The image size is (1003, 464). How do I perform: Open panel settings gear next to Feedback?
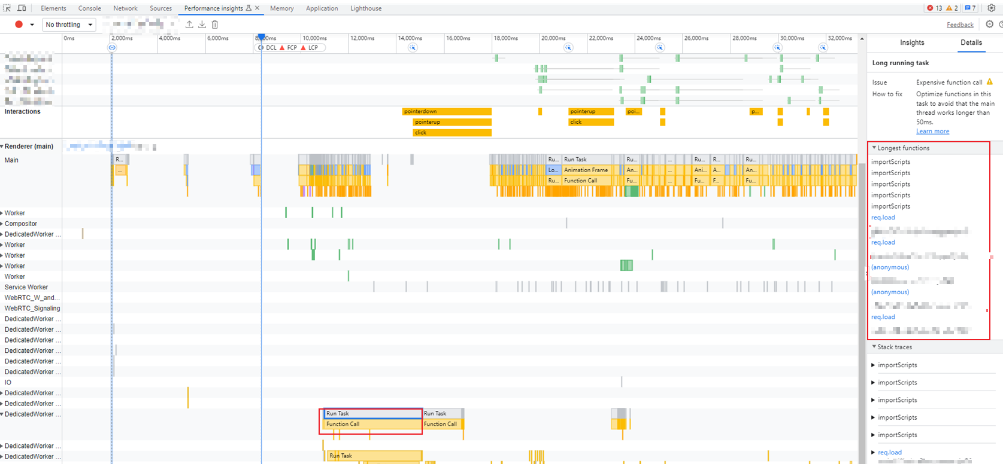(x=989, y=25)
